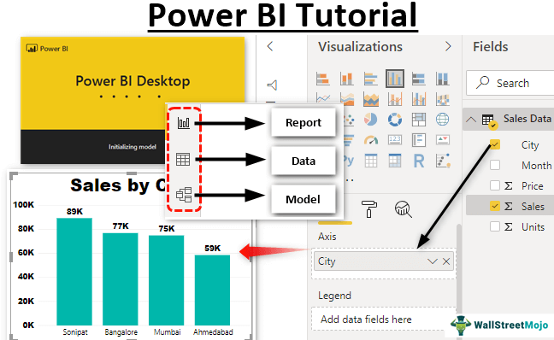
Task: Select the donut chart visualization
Action: (x=395, y=120)
